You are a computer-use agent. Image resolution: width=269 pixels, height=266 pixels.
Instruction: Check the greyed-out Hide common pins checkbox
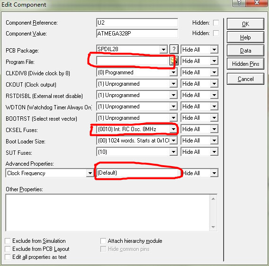point(103,249)
